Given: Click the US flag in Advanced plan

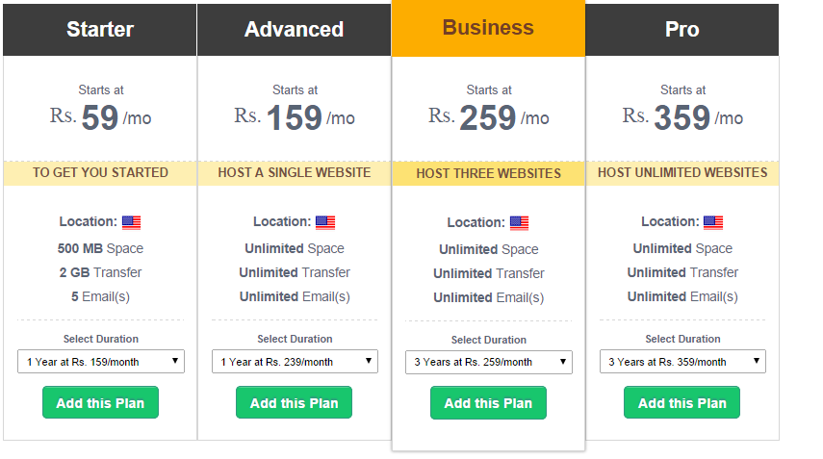Looking at the screenshot, I should 325,222.
